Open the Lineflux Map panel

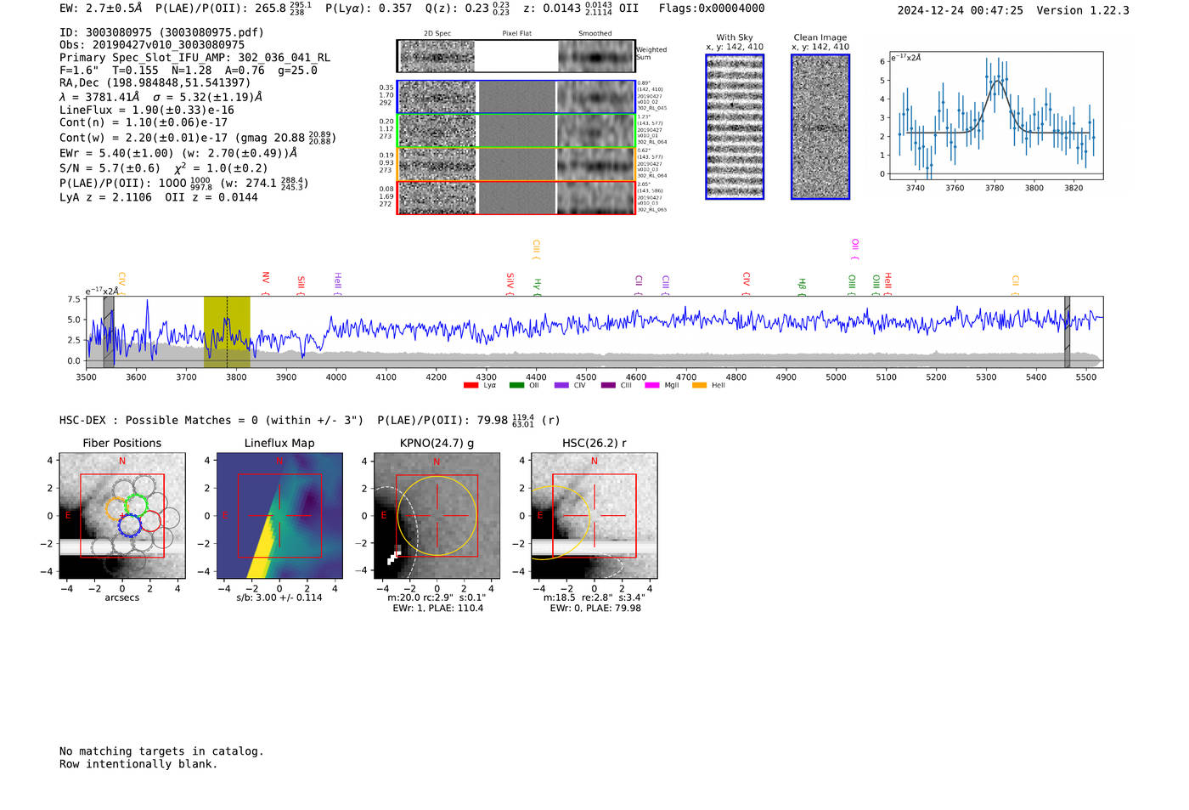tap(279, 516)
